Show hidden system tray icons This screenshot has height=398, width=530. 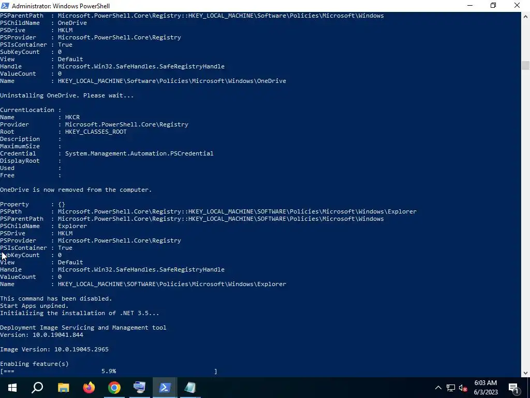pyautogui.click(x=438, y=388)
